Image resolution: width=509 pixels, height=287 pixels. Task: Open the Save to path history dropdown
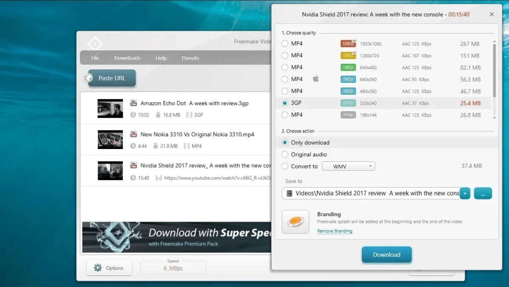click(464, 193)
